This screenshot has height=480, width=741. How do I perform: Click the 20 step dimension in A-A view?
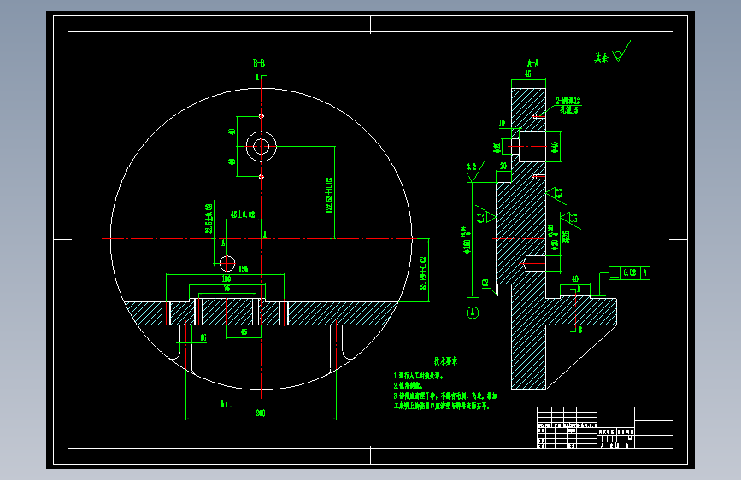tap(503, 166)
